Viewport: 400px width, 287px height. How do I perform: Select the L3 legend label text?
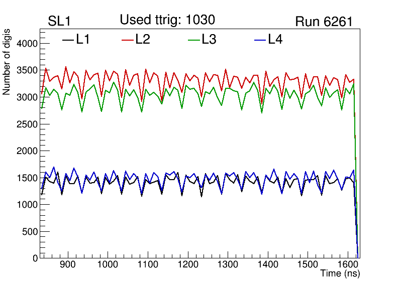point(209,40)
